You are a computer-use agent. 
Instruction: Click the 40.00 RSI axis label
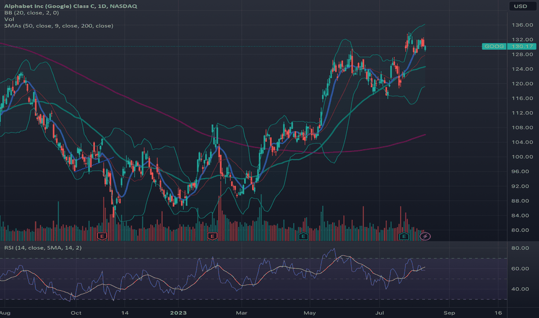coord(520,289)
